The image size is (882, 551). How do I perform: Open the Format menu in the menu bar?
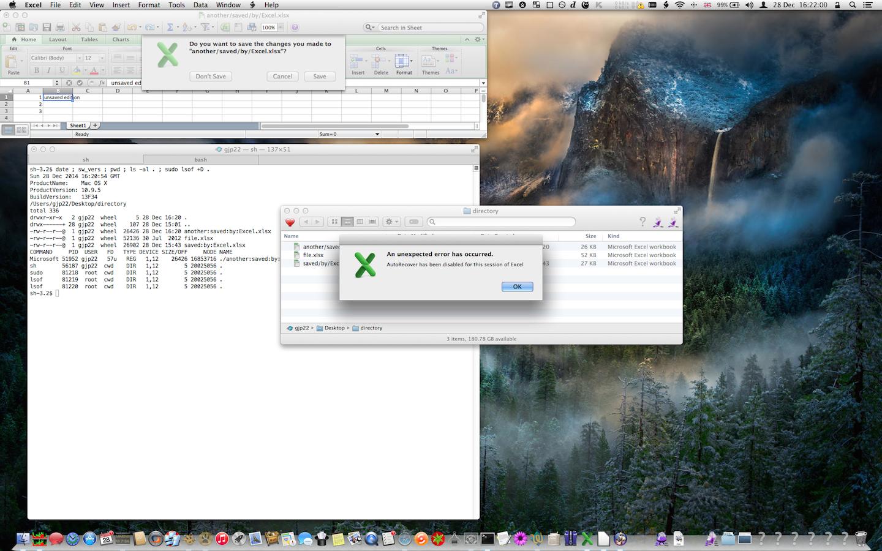(x=149, y=5)
